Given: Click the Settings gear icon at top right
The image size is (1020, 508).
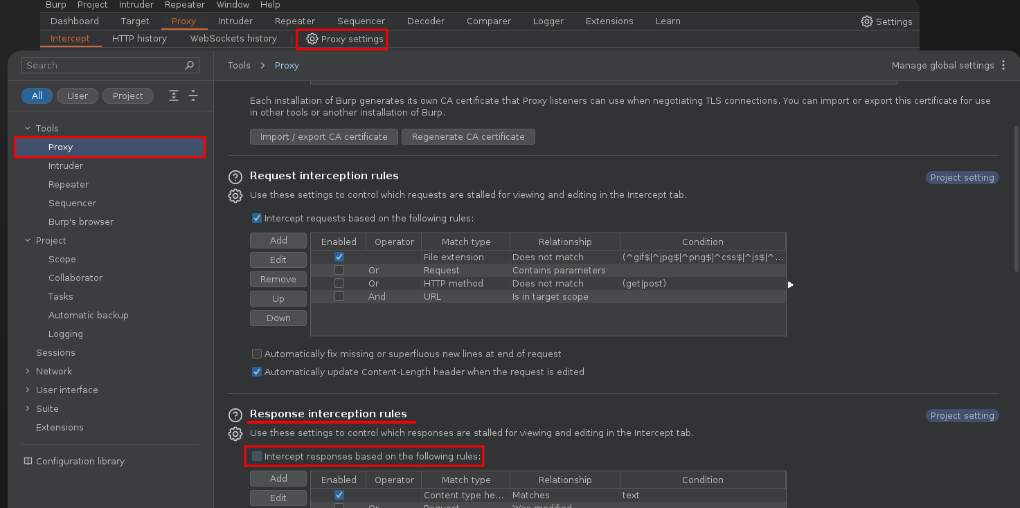Looking at the screenshot, I should coord(866,21).
